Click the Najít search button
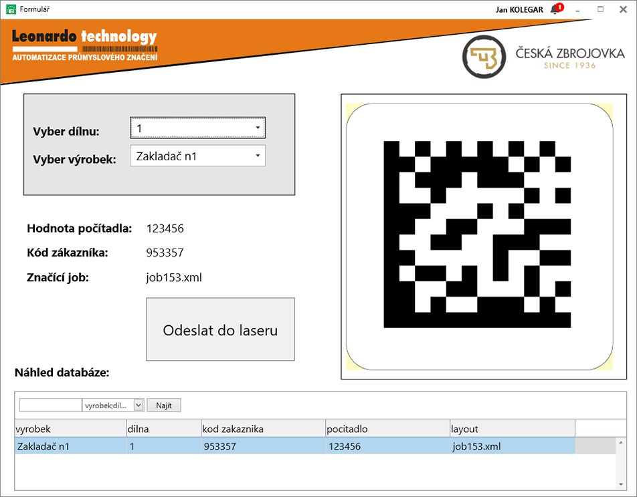Screen dimensions: 637x497 tap(164, 405)
